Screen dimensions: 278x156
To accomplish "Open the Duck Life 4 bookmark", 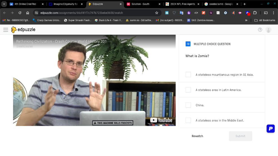I will [x=108, y=20].
